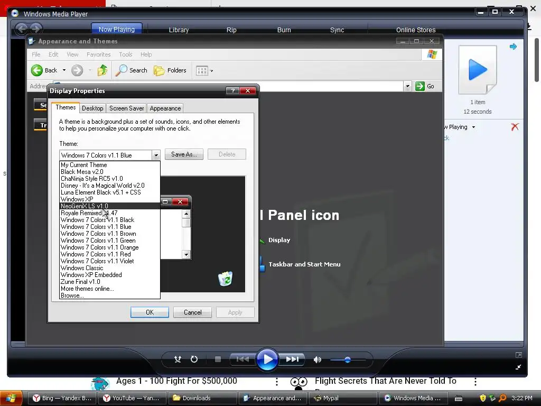Screen dimensions: 541x406
Task: Click the Go button next to address bar
Action: pos(425,86)
